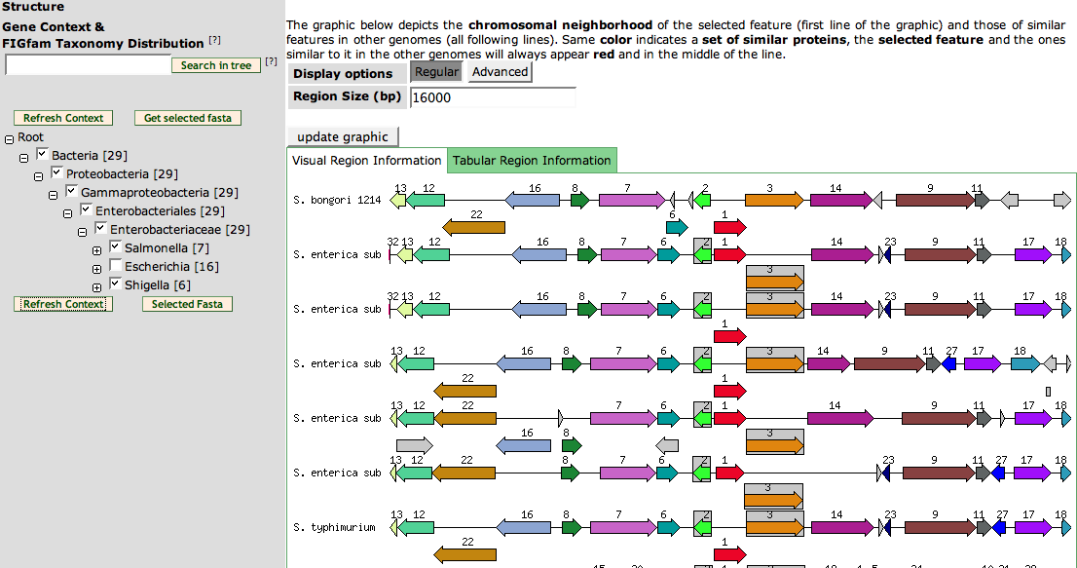Screen dimensions: 1077x568
Task: Select orange gene arrow 3 in S. bongori row
Action: 774,201
